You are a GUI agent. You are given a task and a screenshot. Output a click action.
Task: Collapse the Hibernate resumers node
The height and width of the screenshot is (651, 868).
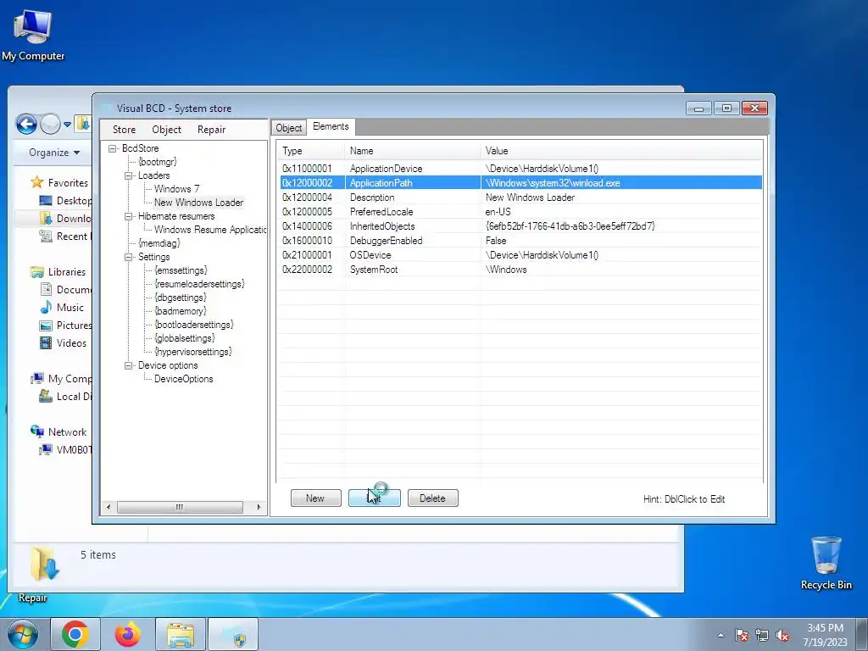coord(129,216)
